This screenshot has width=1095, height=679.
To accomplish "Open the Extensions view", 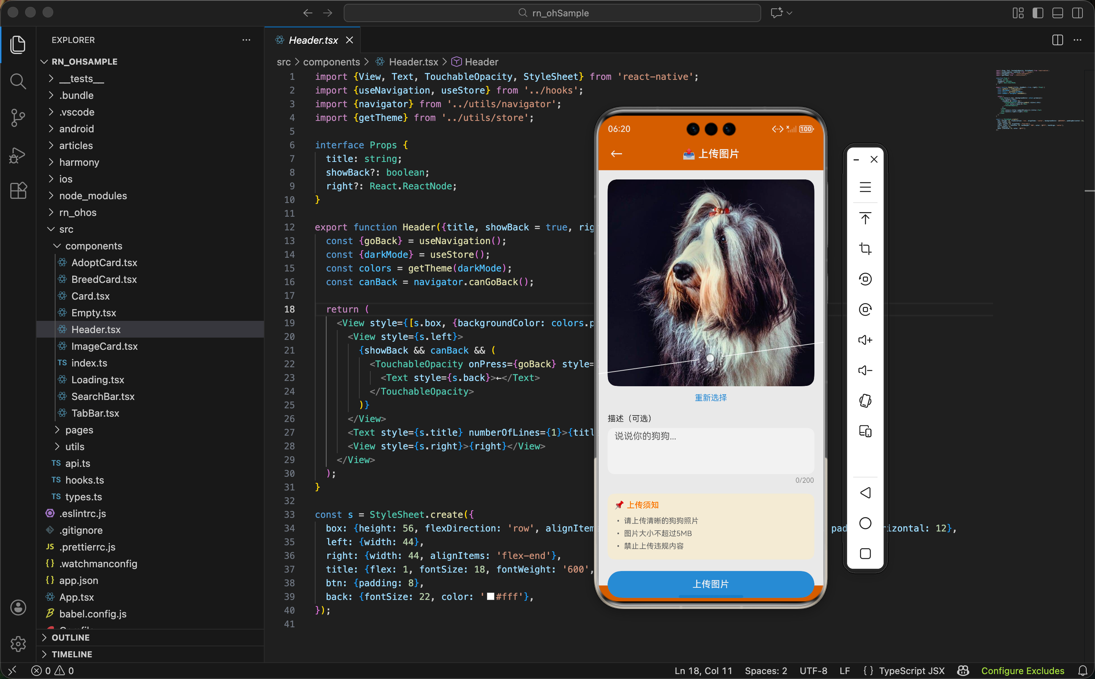I will pyautogui.click(x=18, y=191).
